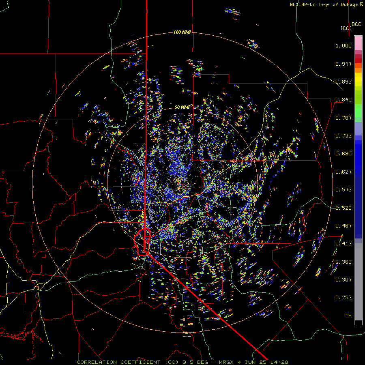Pick the bright green color bar segment
Screen dimensions: 365x365
point(358,111)
